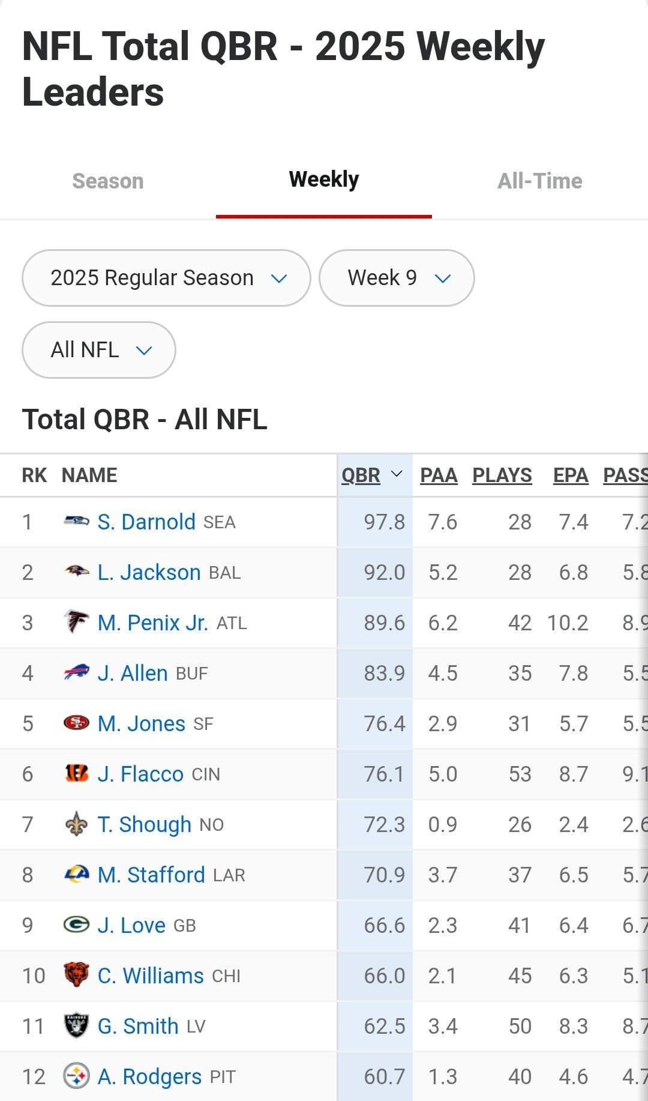Click the Buffalo Bills team logo
This screenshot has height=1101, width=648.
[x=76, y=672]
